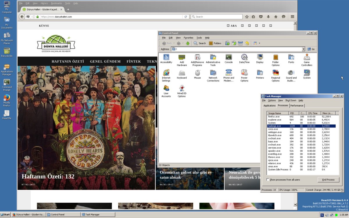Open Firefox hamburger menu

point(293,17)
